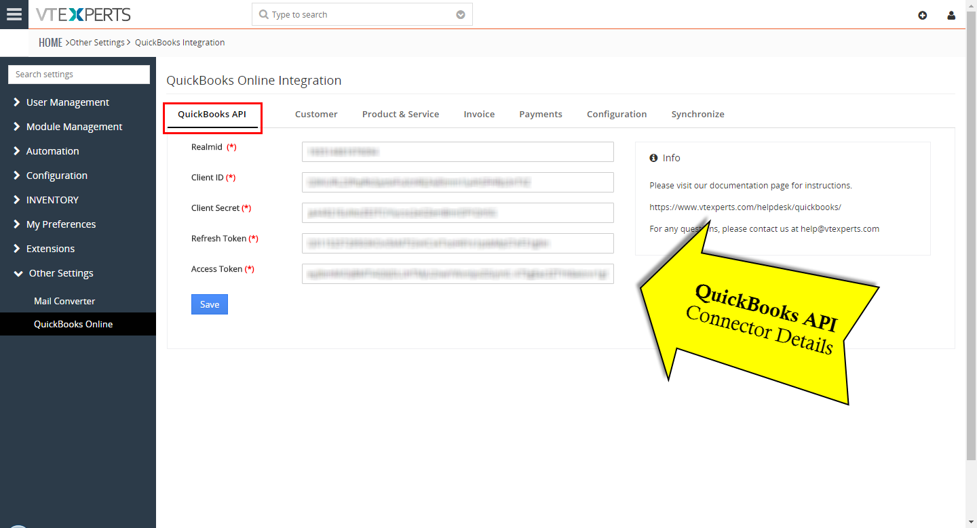
Task: Open the hamburger main menu
Action: 14,14
